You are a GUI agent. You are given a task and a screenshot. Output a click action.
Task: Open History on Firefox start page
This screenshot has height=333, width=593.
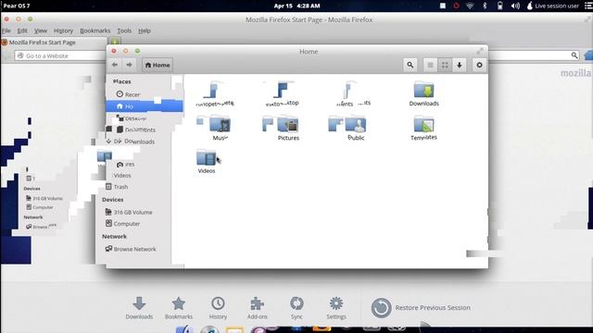click(x=218, y=308)
